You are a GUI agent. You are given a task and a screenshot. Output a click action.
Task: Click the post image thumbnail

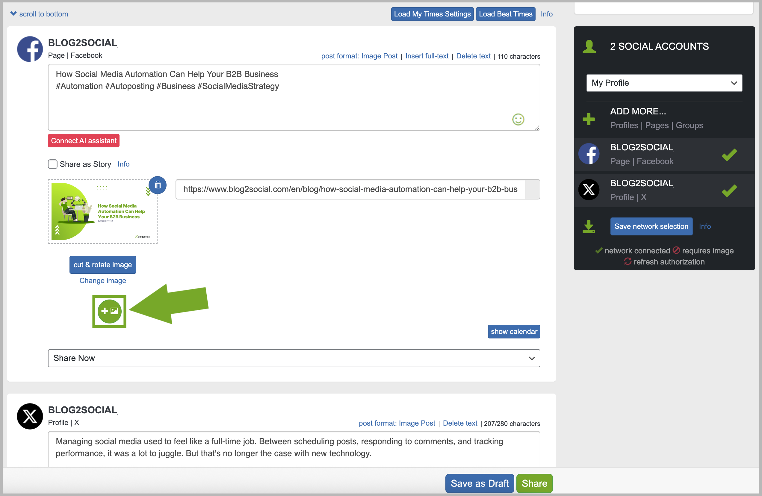[x=102, y=211]
